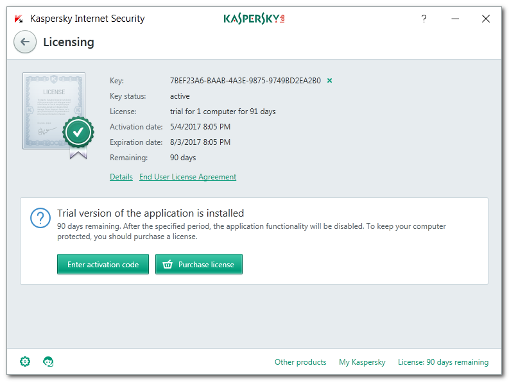Image resolution: width=509 pixels, height=382 pixels.
Task: Click 'Trial version of the application is installed' heading
Action: (x=151, y=213)
